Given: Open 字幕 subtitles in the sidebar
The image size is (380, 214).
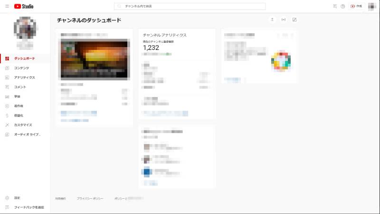Looking at the screenshot, I should [x=25, y=97].
